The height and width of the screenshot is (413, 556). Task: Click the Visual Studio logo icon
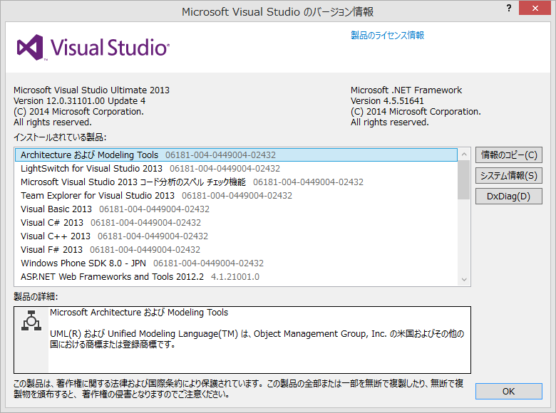click(x=30, y=47)
